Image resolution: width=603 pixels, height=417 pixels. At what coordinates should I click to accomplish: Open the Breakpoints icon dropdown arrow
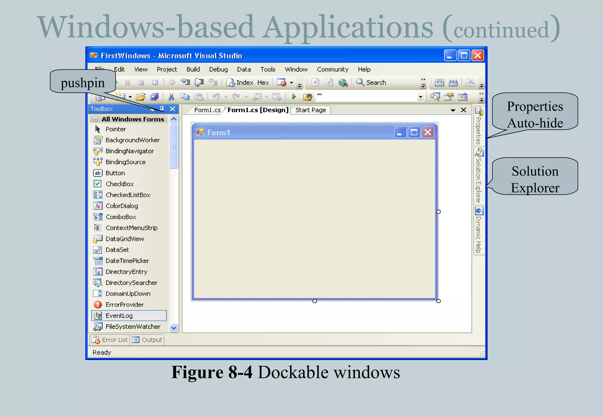tap(291, 83)
